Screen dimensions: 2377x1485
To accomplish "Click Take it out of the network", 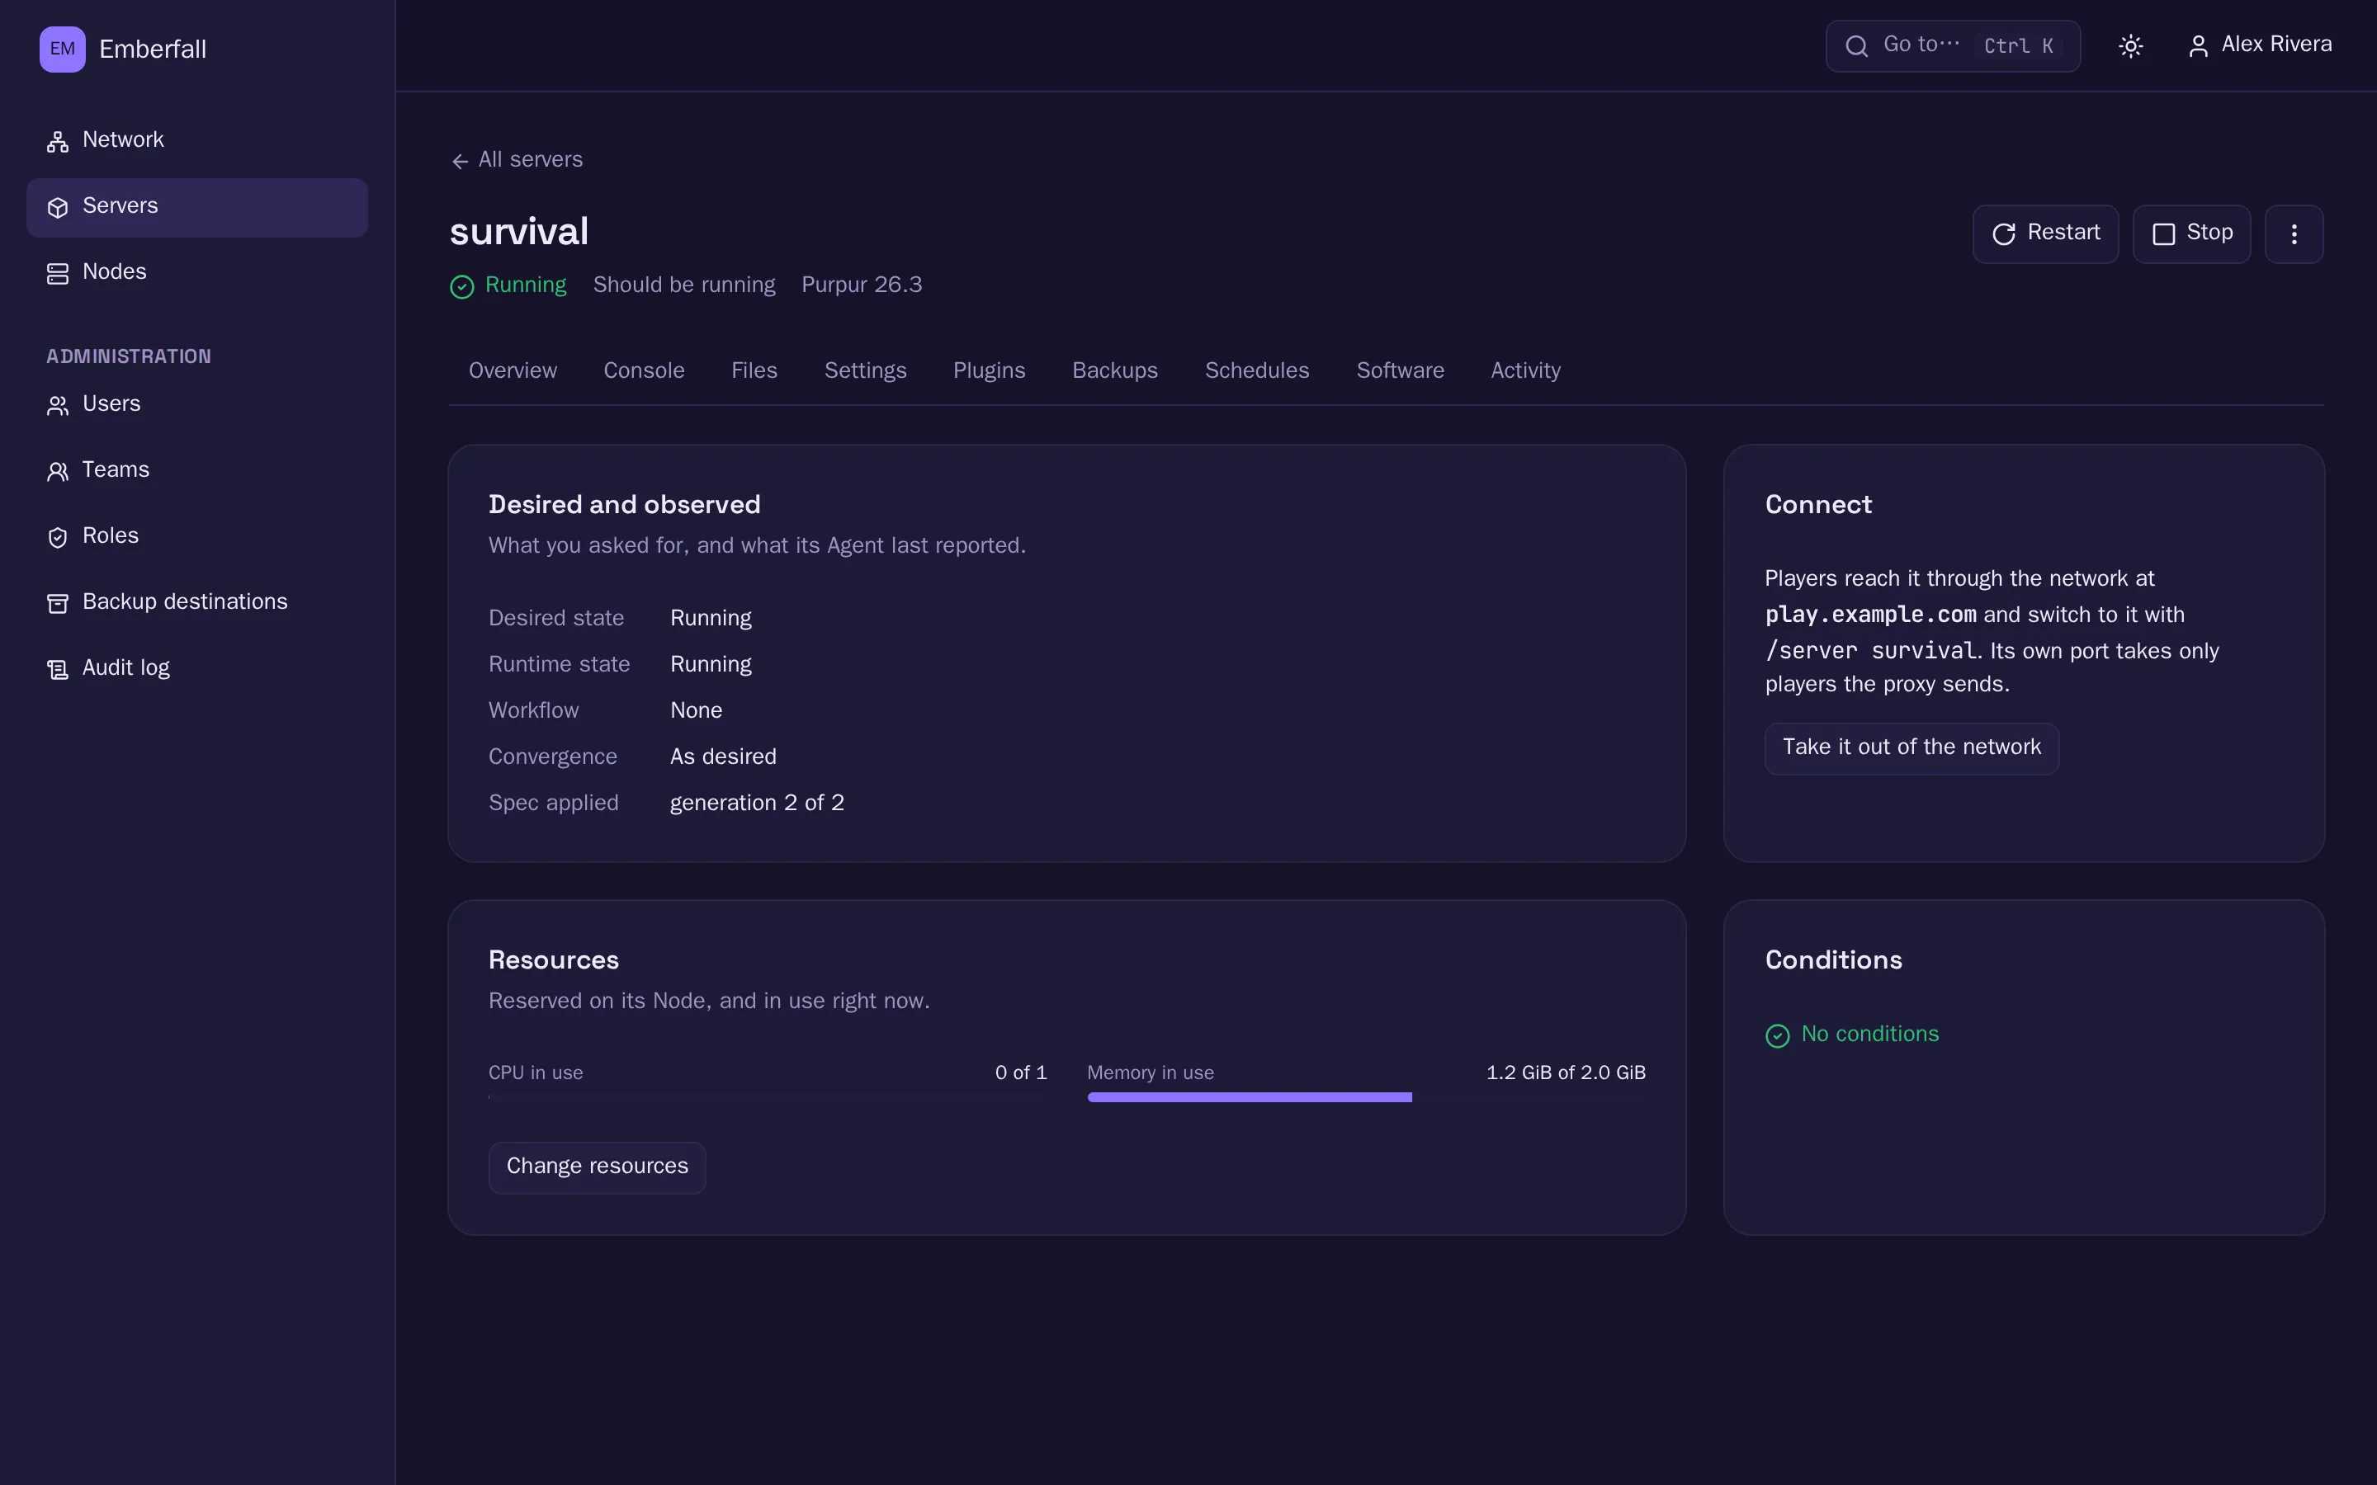I will [1912, 748].
